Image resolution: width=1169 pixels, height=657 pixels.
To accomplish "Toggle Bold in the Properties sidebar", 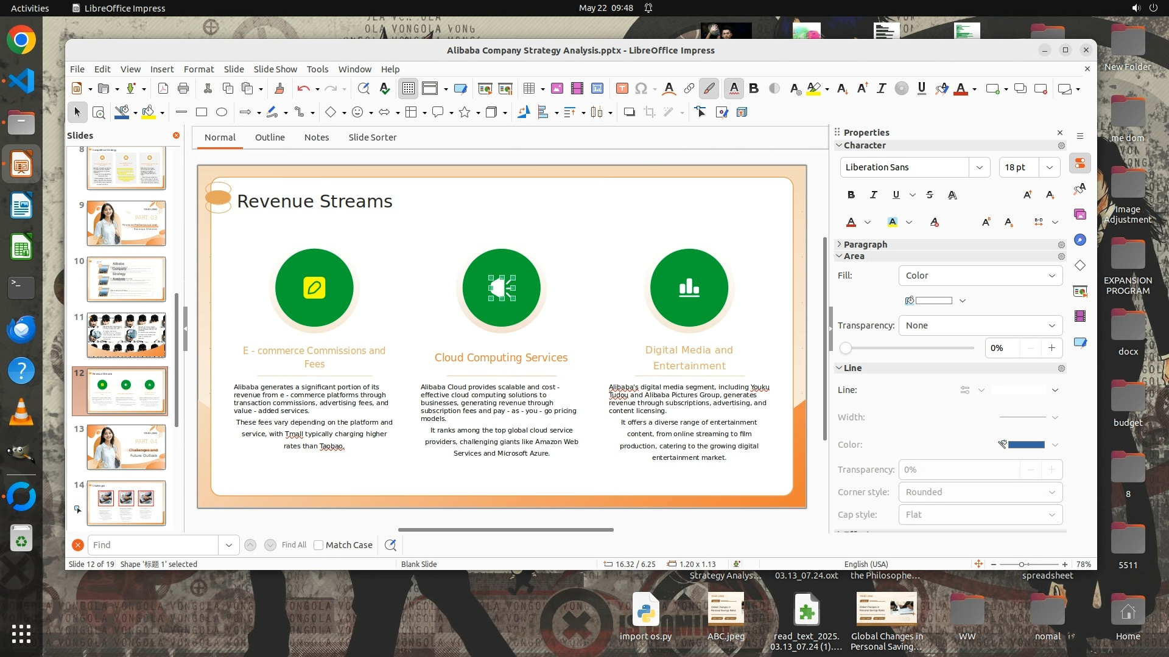I will [851, 195].
